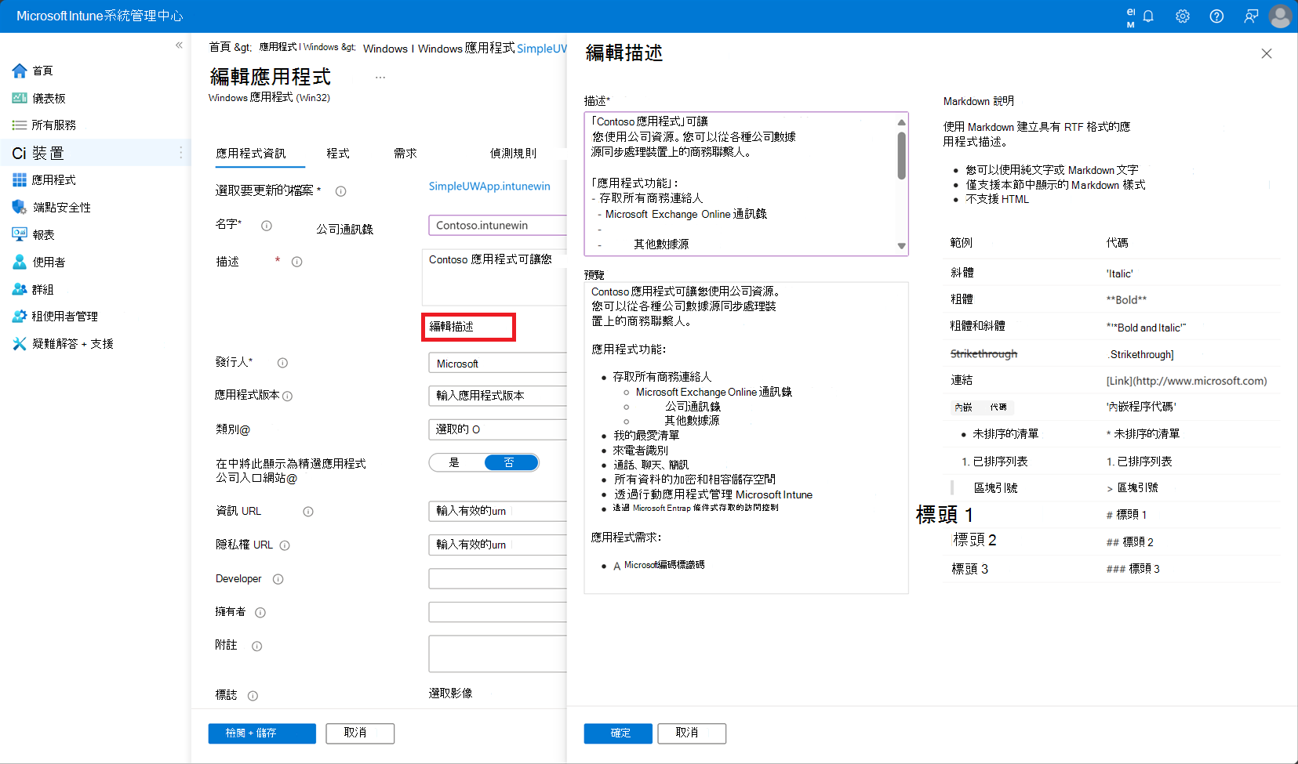Open 使用者 users icon
1298x764 pixels.
[x=20, y=263]
